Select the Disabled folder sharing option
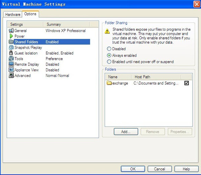The width and height of the screenshot is (201, 175). coord(109,49)
